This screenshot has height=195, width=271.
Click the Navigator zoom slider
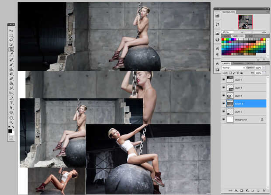click(x=253, y=32)
